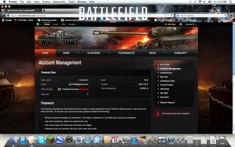Screen dimensions: 235x147
Task: Open Finder from the dock
Action: [13, 140]
